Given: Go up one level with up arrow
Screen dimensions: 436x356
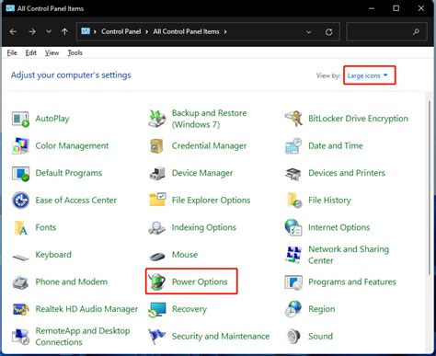Looking at the screenshot, I should click(64, 31).
